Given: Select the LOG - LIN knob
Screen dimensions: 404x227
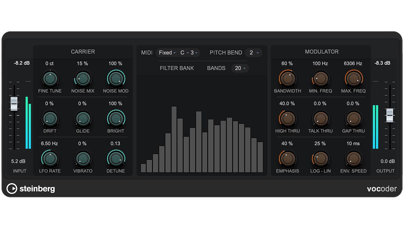Looking at the screenshot, I should point(321,159).
